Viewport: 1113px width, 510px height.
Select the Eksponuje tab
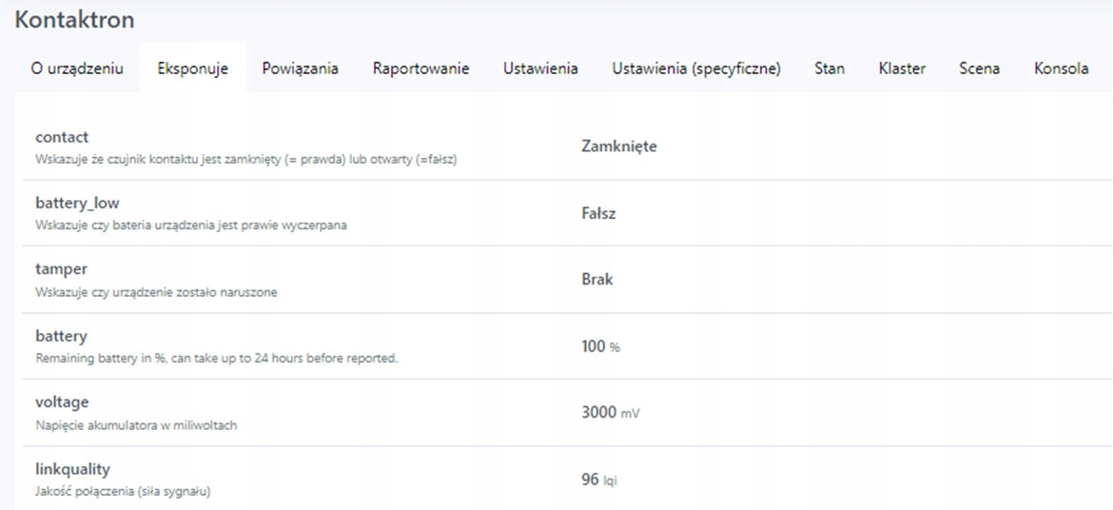tap(193, 69)
